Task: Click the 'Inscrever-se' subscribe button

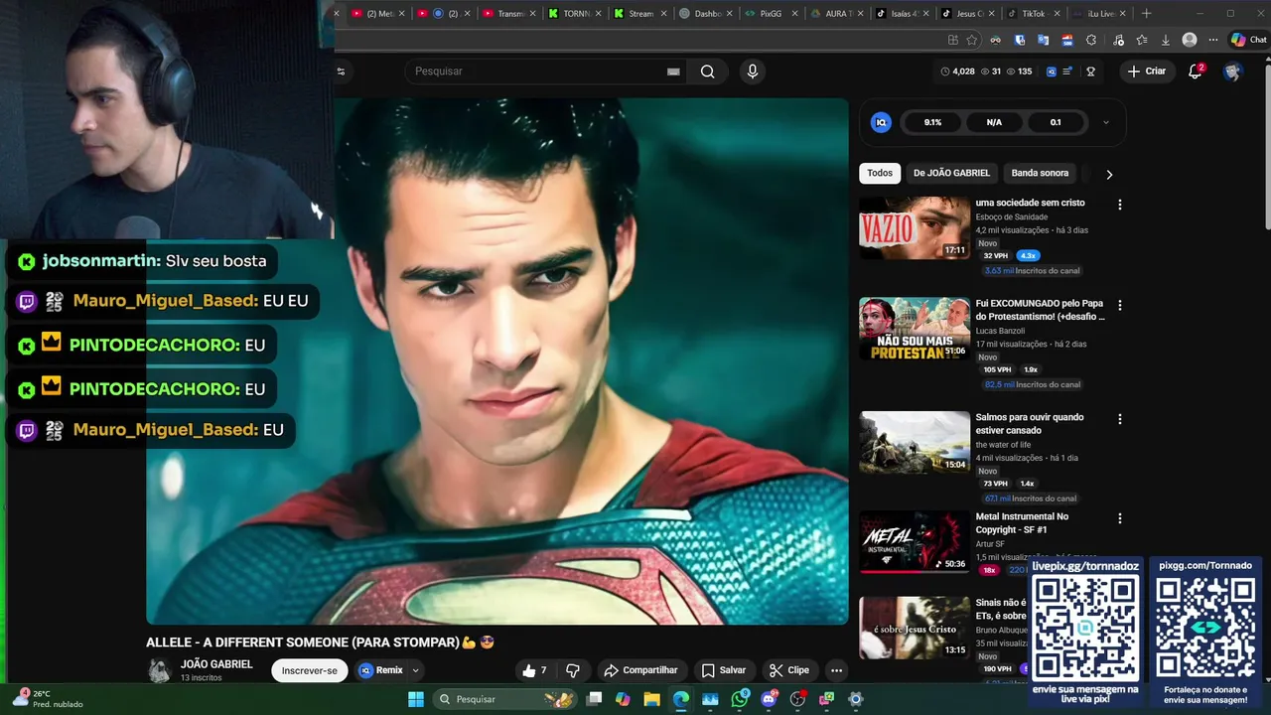Action: tap(310, 670)
